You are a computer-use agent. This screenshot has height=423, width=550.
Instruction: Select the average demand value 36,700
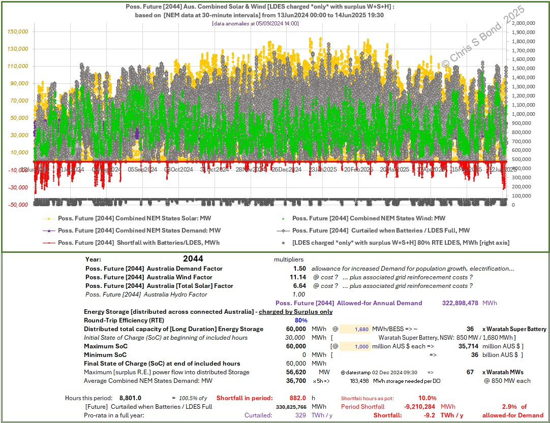click(x=296, y=380)
